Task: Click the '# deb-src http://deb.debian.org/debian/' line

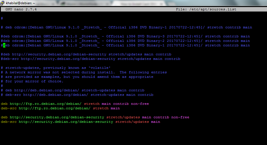Action: (x=77, y=95)
